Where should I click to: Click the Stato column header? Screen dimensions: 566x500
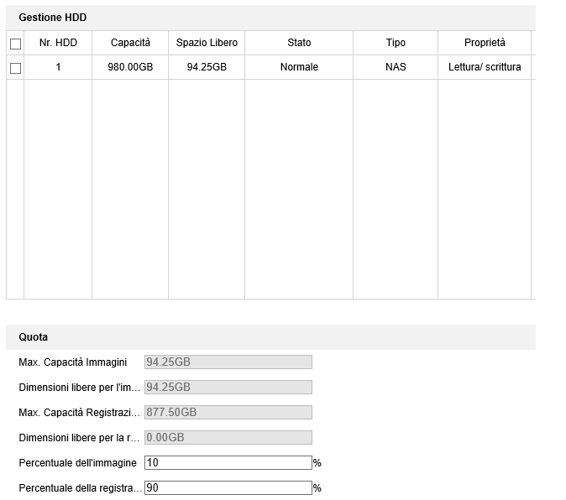tap(299, 43)
